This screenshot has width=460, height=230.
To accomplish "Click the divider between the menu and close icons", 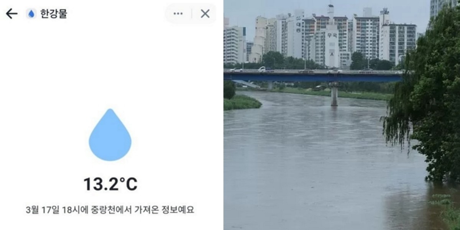I will tap(192, 14).
